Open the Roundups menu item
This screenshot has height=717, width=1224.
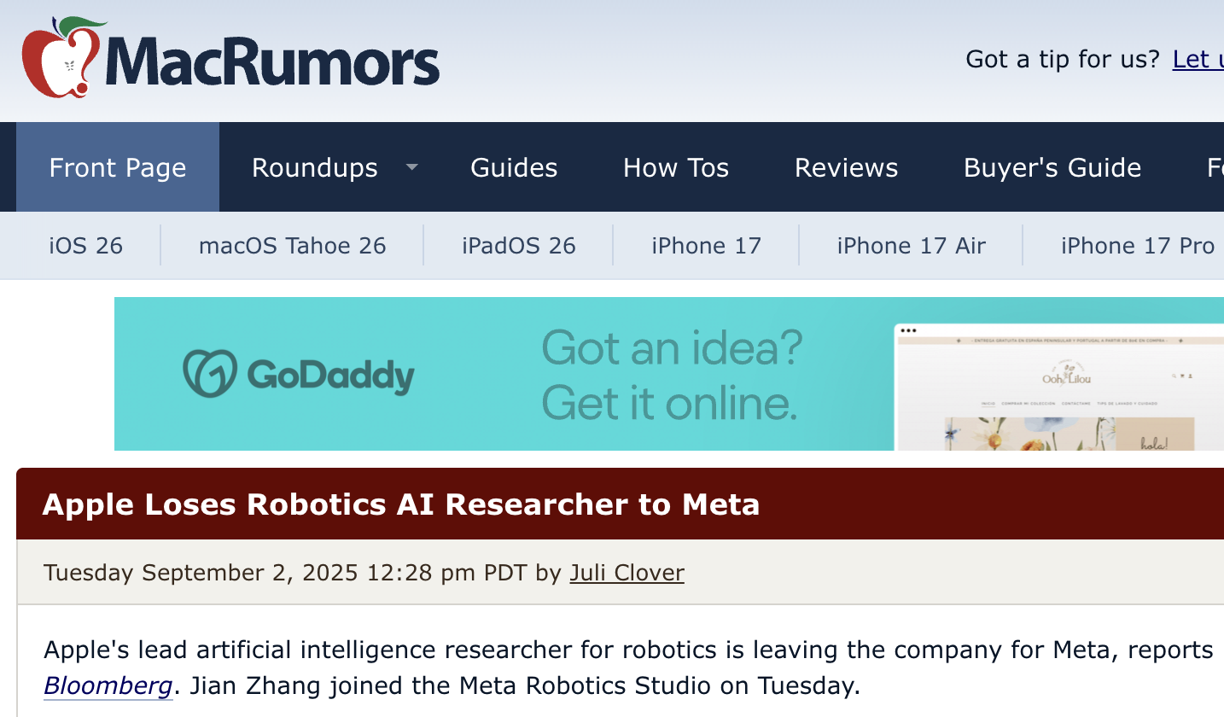314,167
